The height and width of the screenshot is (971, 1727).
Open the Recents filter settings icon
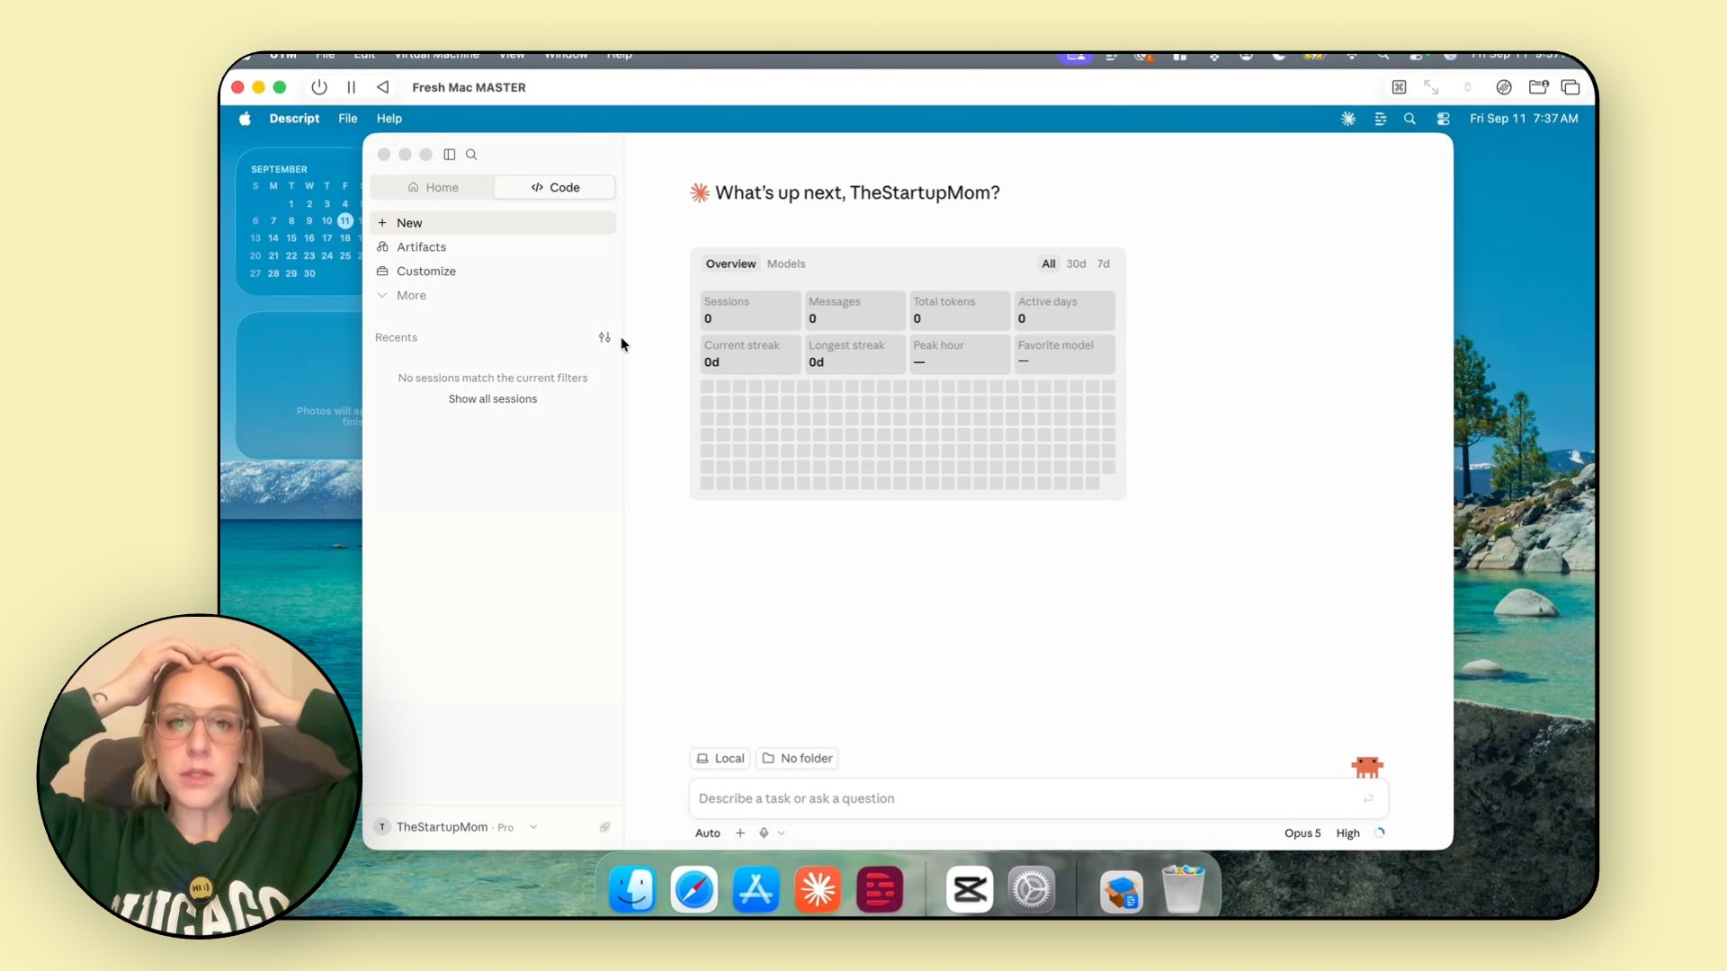point(604,337)
